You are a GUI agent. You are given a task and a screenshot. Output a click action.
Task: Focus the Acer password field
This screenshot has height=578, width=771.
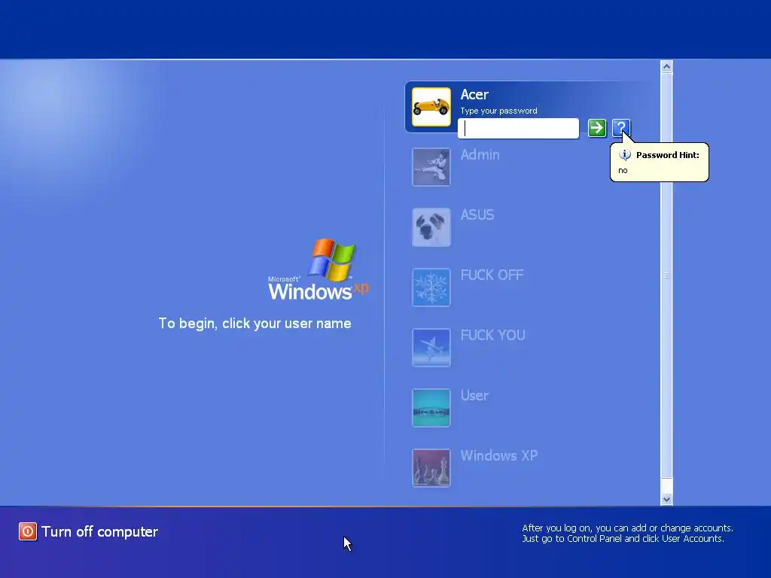tap(518, 128)
